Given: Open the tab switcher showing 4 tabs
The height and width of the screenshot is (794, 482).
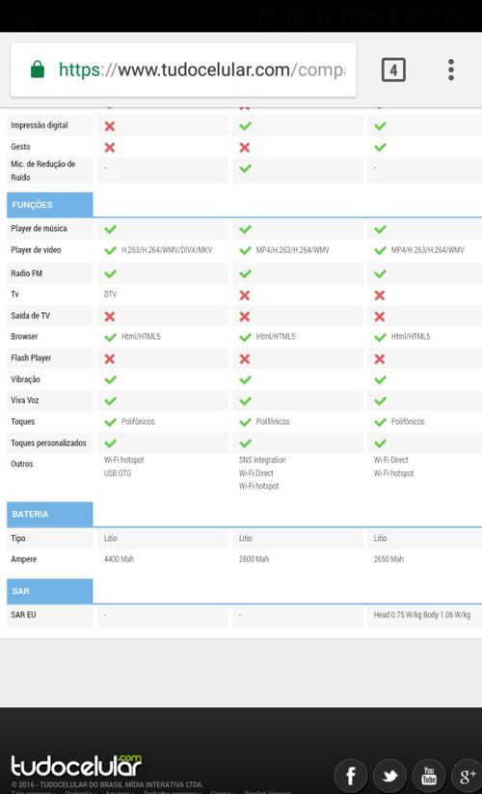Looking at the screenshot, I should [393, 70].
